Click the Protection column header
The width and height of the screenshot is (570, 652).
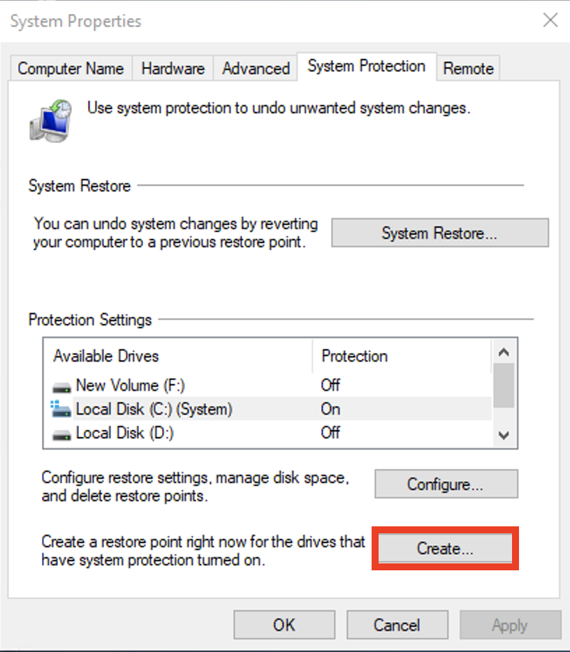click(x=354, y=356)
